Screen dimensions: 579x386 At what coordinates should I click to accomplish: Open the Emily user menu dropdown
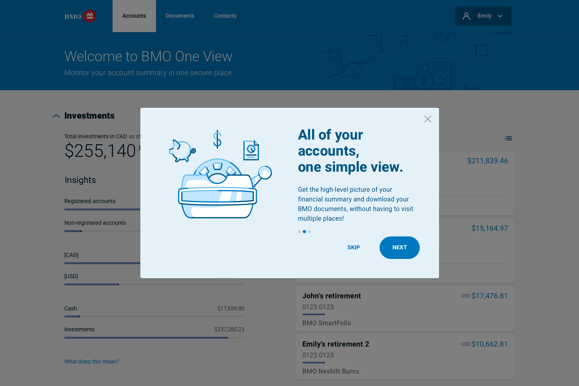coord(483,16)
